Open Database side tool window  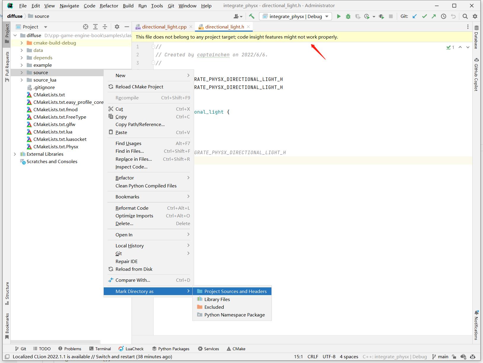[476, 37]
